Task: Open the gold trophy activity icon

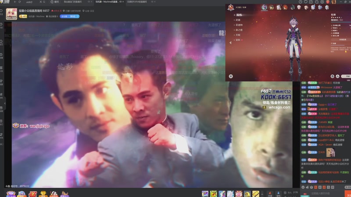Action: click(x=43, y=194)
